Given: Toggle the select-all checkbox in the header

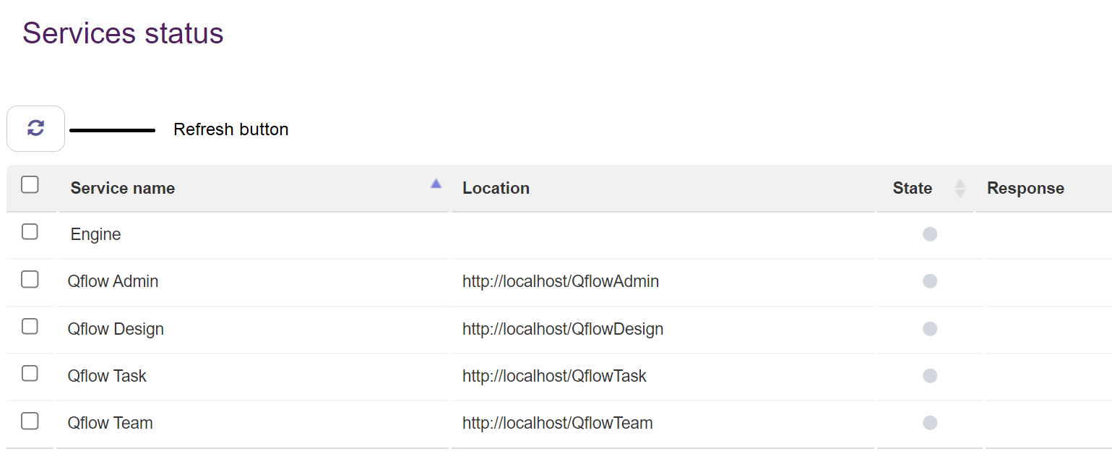Looking at the screenshot, I should click(30, 185).
